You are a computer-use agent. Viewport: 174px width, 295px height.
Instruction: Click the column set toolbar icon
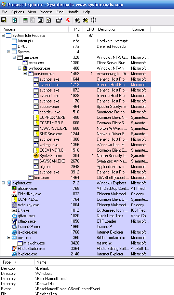[41, 20]
